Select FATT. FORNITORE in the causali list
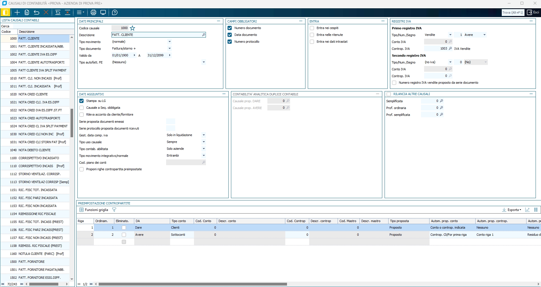Screen dimensions: 541x287 coord(32,262)
